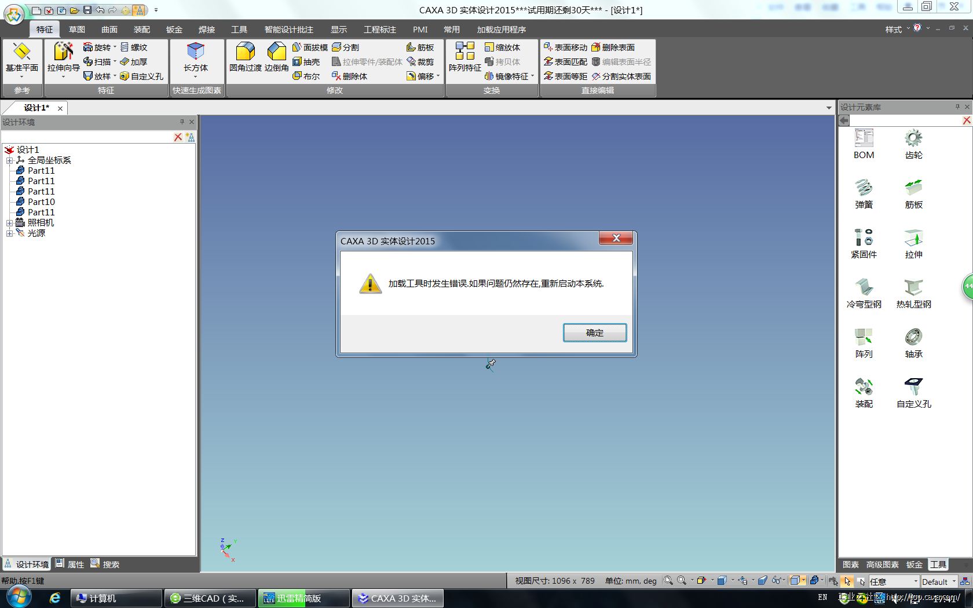Screen dimensions: 973x608
Task: Choose the 螺纹 thread tool
Action: click(x=134, y=47)
